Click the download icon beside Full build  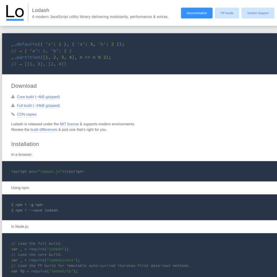pyautogui.click(x=13, y=106)
